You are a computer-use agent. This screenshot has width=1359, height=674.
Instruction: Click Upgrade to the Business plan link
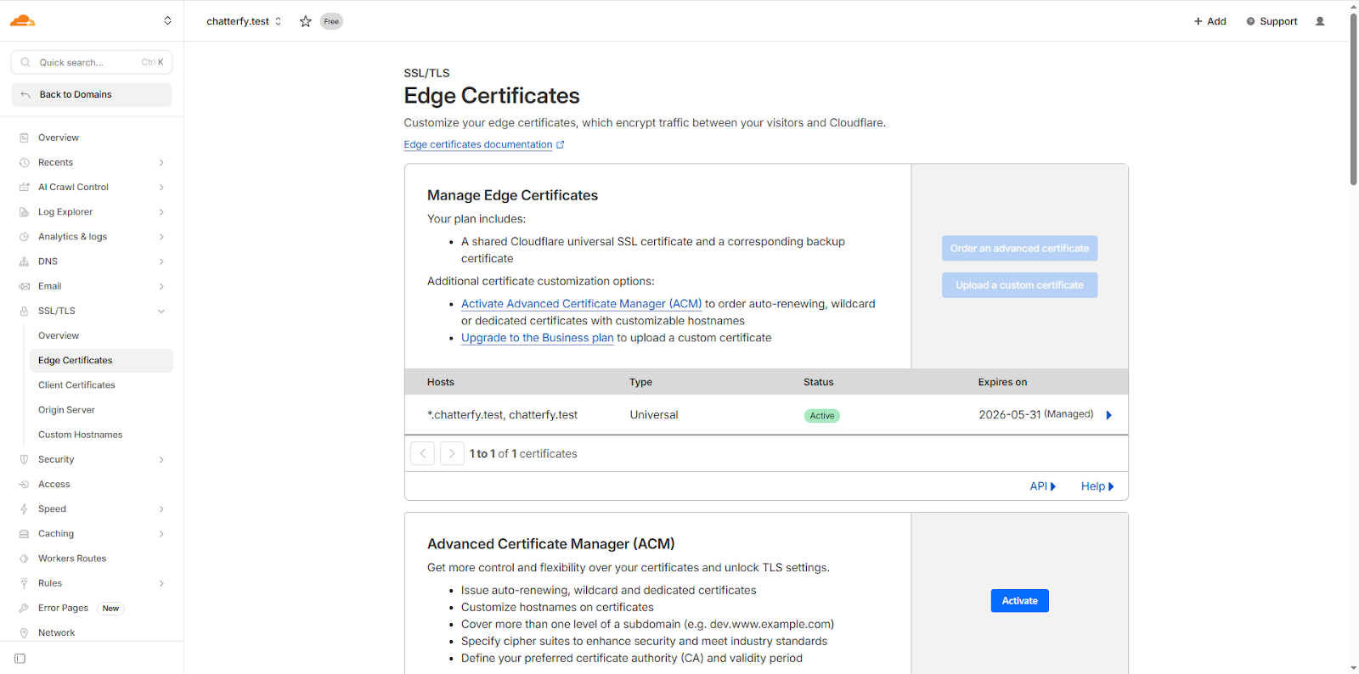537,338
